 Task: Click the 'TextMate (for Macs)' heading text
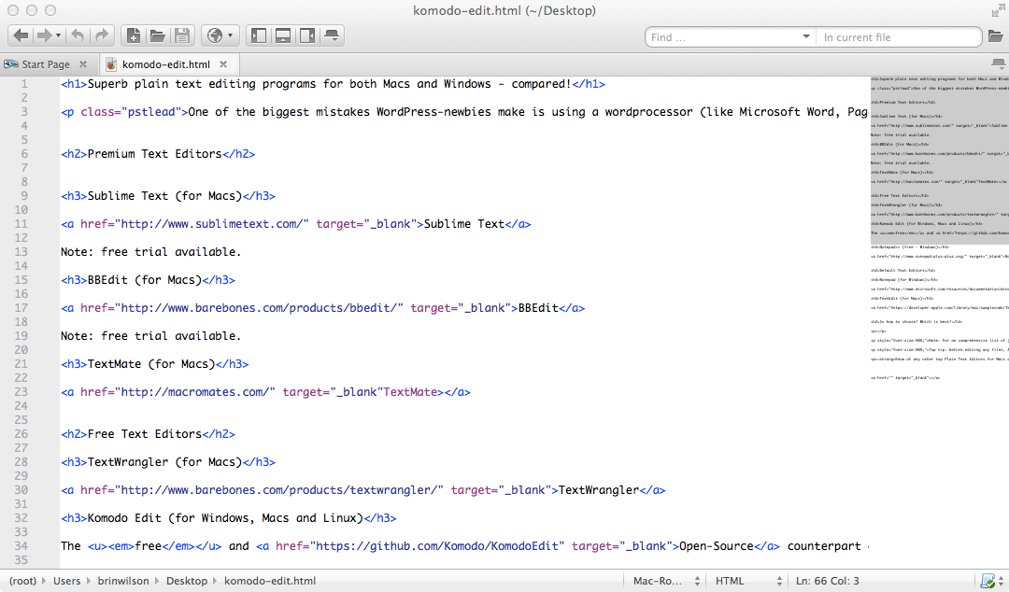point(151,363)
